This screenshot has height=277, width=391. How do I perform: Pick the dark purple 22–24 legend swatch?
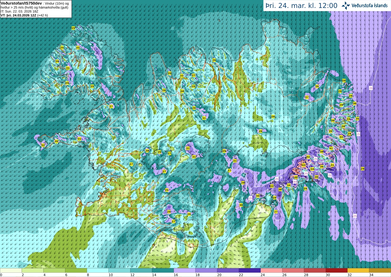pyautogui.click(x=250, y=270)
